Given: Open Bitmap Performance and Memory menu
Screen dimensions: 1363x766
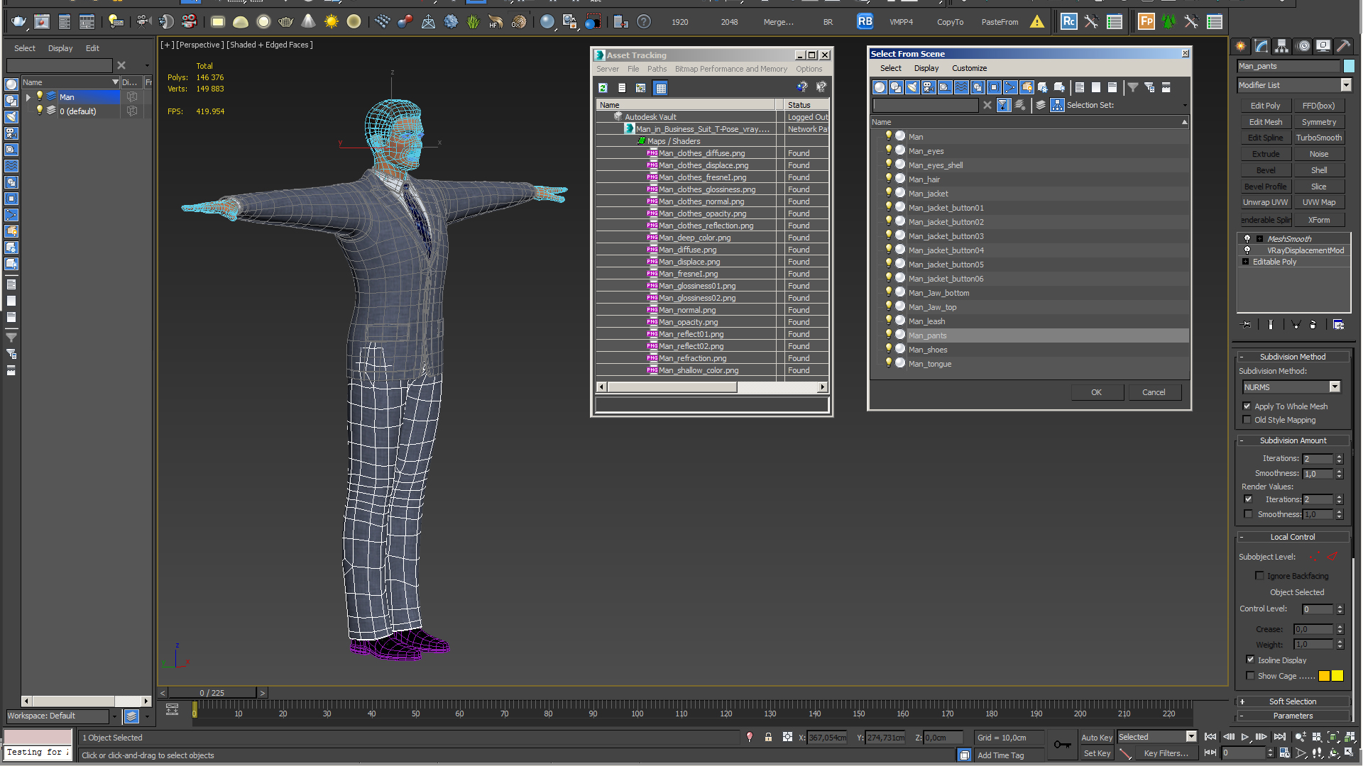Looking at the screenshot, I should point(730,69).
